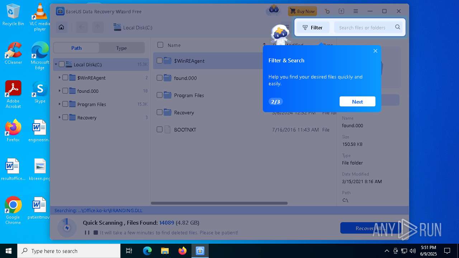Screen dimensions: 459x258
Task: Click the Local Disk(C:) drive icon in breadcrumb
Action: (117, 27)
